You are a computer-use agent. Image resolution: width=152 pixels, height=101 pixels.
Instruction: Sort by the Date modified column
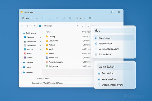pyautogui.click(x=87, y=32)
